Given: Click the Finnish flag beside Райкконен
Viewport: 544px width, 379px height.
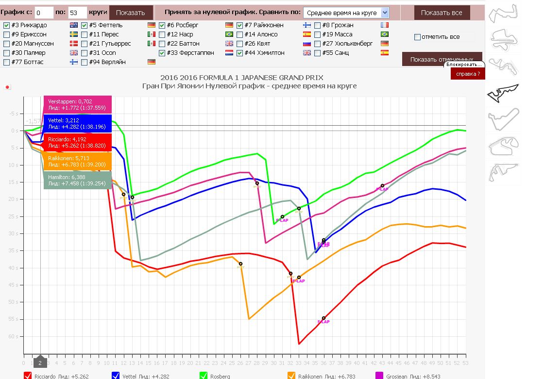Looking at the screenshot, I should 306,25.
